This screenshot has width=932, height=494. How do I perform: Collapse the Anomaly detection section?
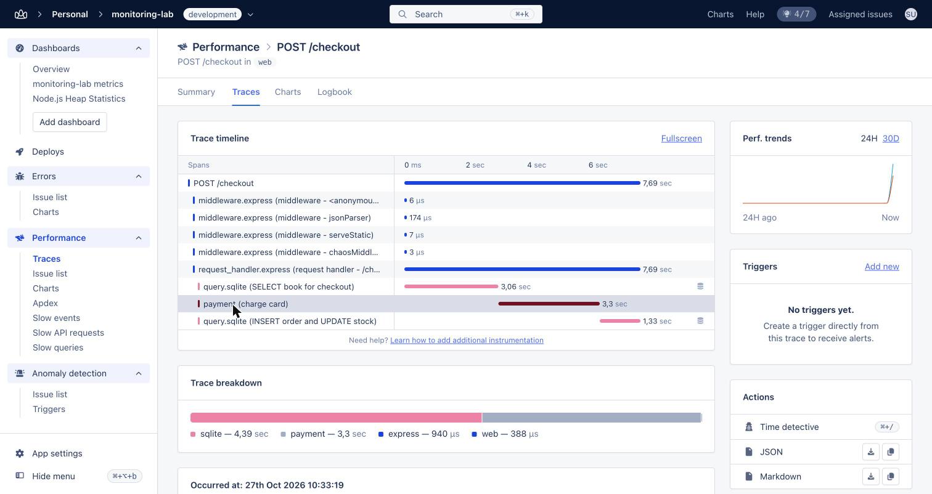[139, 373]
